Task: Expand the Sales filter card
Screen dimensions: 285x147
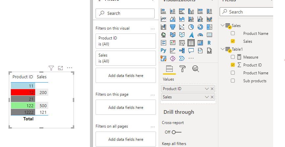Action: (x=126, y=58)
